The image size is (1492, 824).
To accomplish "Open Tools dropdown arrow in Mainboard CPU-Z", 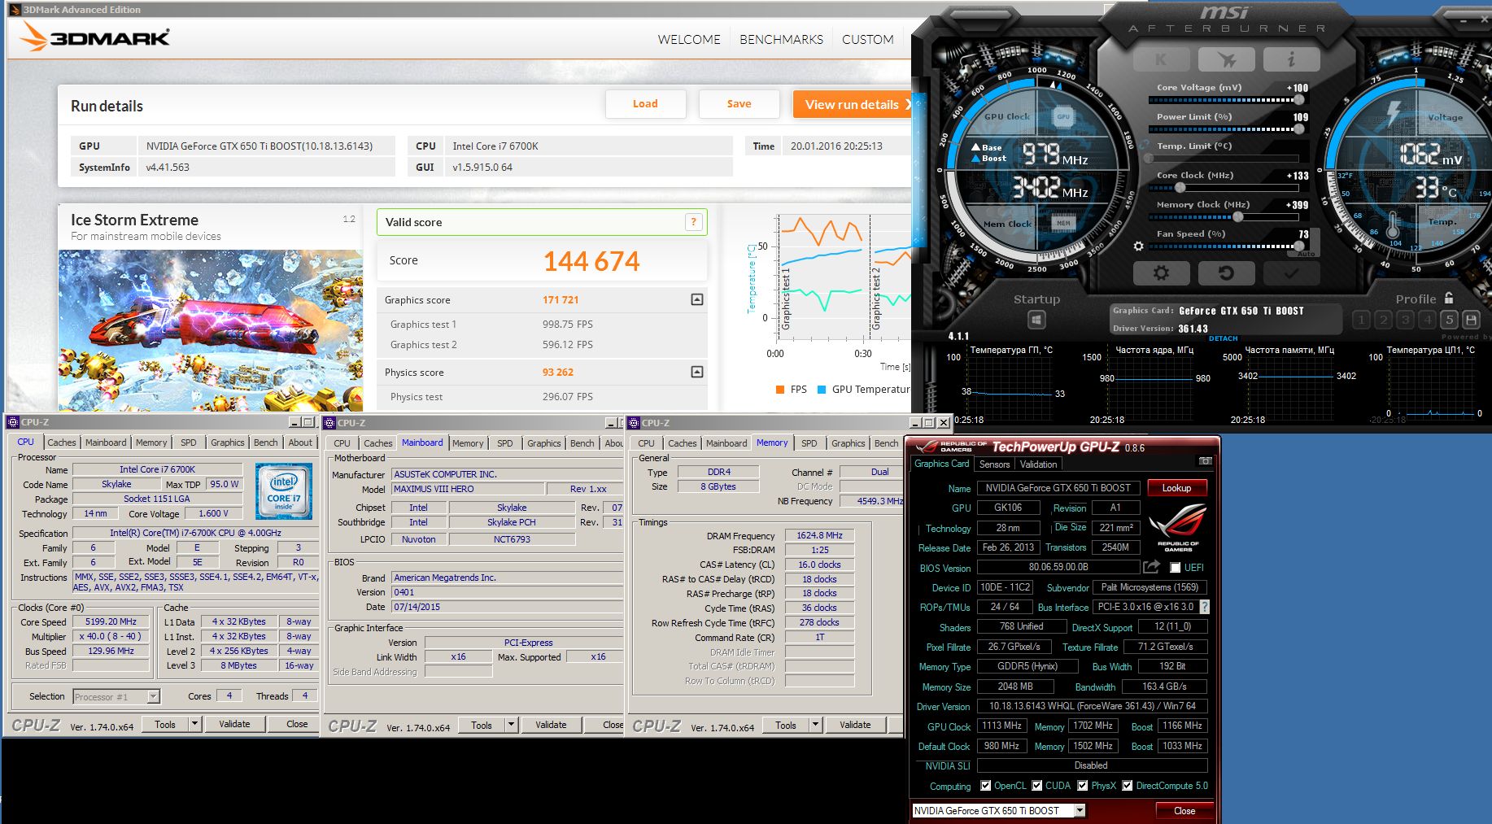I will point(511,725).
